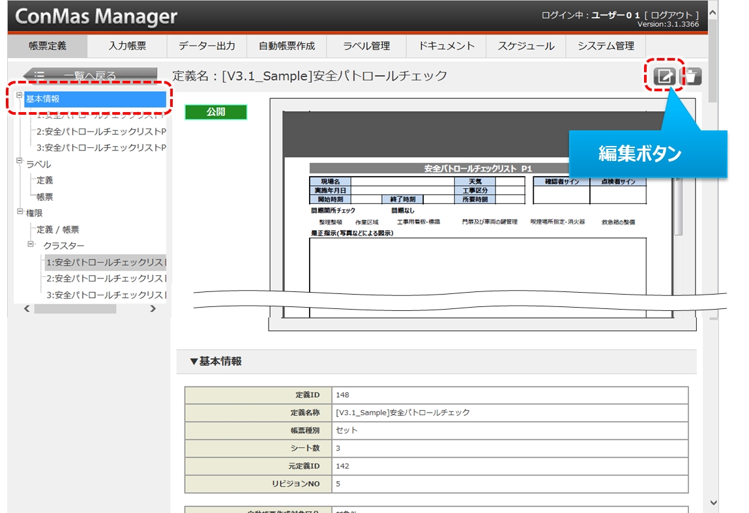The image size is (749, 513).
Task: Select クラスター tree node
Action: pos(63,246)
